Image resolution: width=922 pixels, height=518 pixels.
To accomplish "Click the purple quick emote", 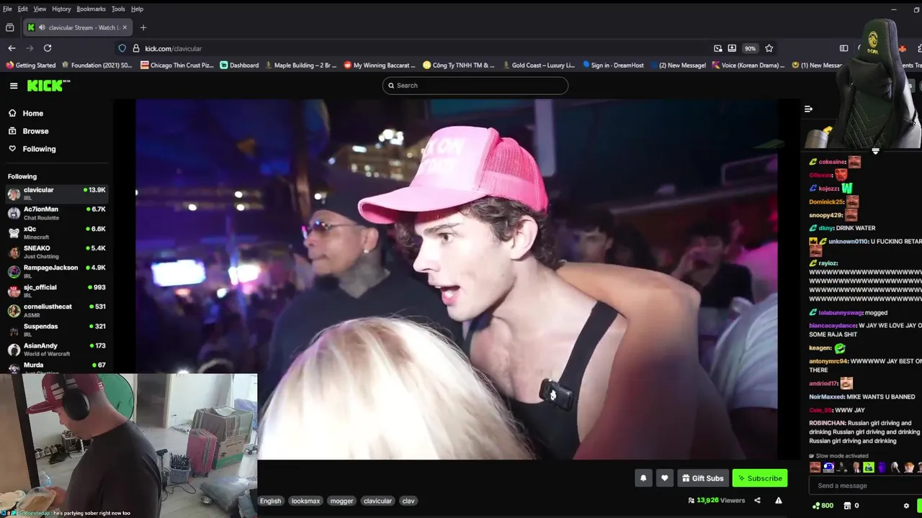I will (x=882, y=467).
